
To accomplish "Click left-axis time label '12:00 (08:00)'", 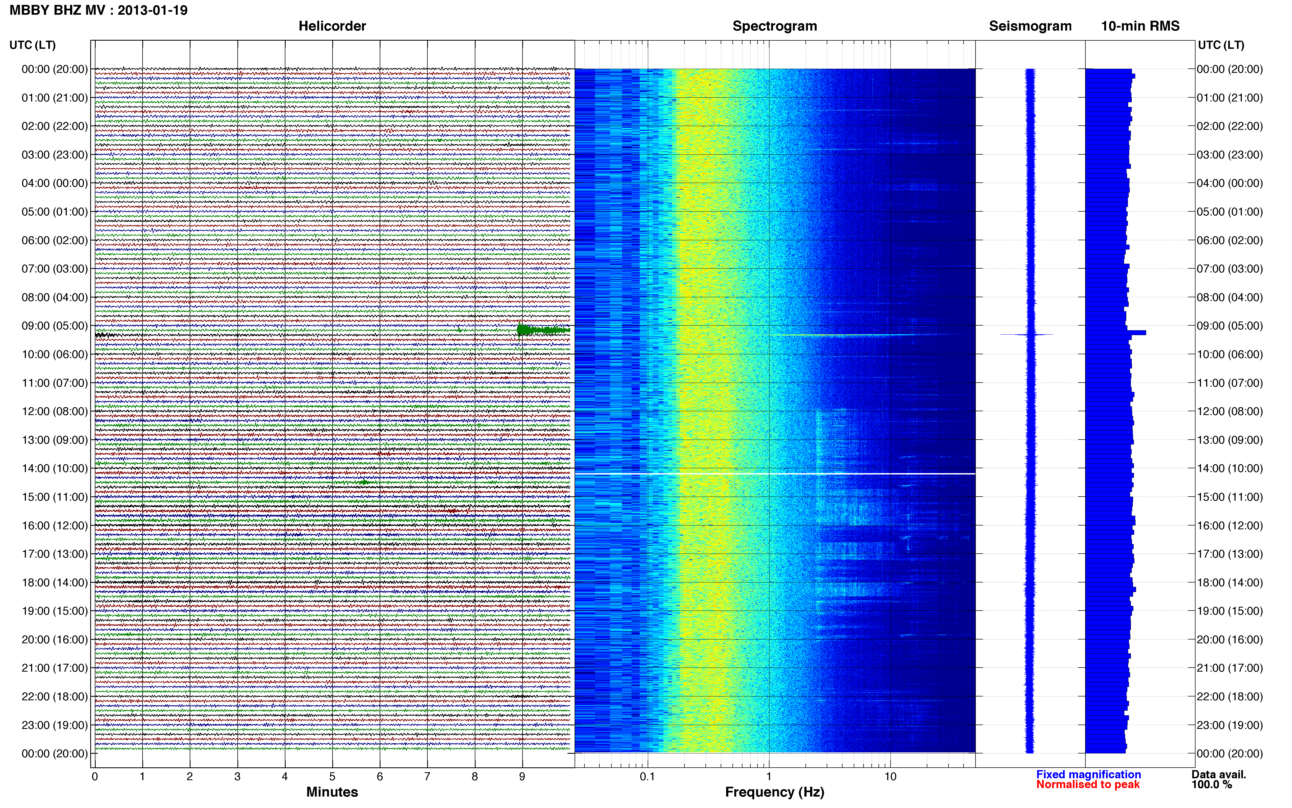I will point(55,411).
